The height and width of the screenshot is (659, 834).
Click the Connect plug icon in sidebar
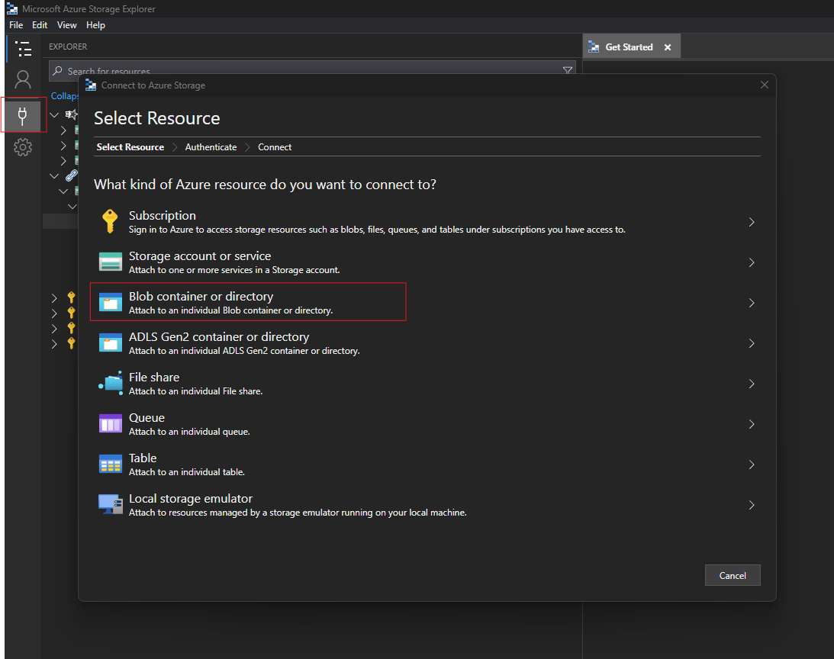pyautogui.click(x=22, y=115)
